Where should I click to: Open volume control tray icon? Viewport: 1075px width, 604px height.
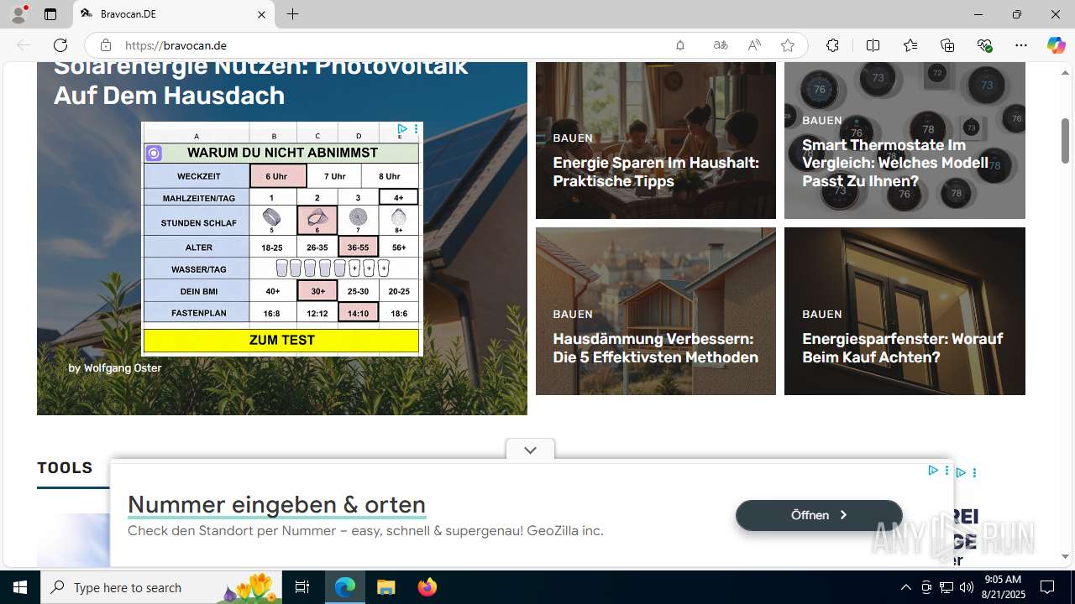[x=967, y=587]
